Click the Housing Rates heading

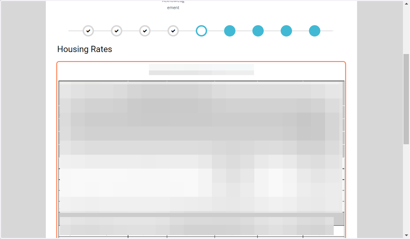coord(85,49)
